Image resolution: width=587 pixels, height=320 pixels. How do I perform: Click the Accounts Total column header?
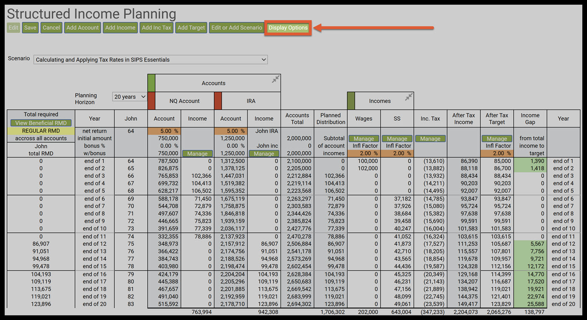pos(297,119)
